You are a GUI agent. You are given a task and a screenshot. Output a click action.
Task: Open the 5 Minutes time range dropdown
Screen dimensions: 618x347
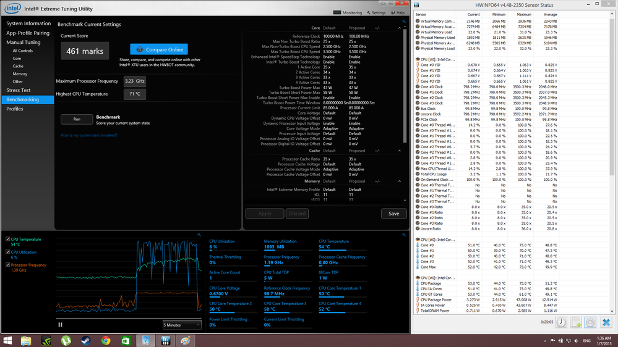[x=181, y=325]
